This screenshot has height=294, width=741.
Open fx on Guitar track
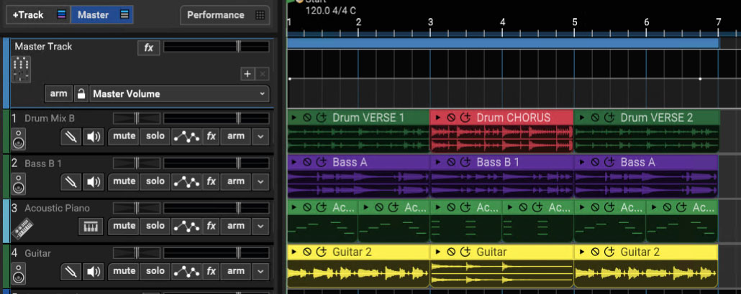click(212, 271)
